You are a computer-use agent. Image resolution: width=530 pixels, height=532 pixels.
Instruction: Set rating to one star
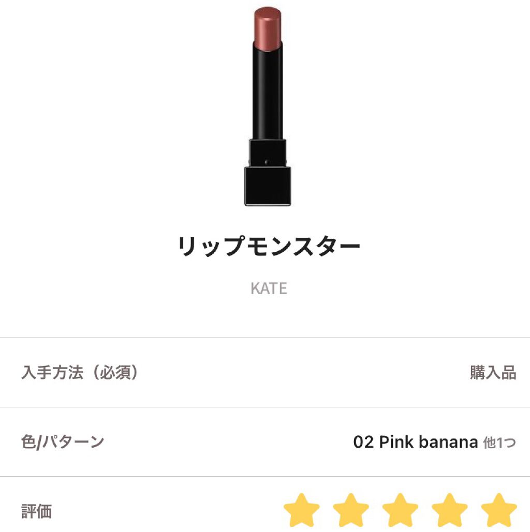pos(302,510)
